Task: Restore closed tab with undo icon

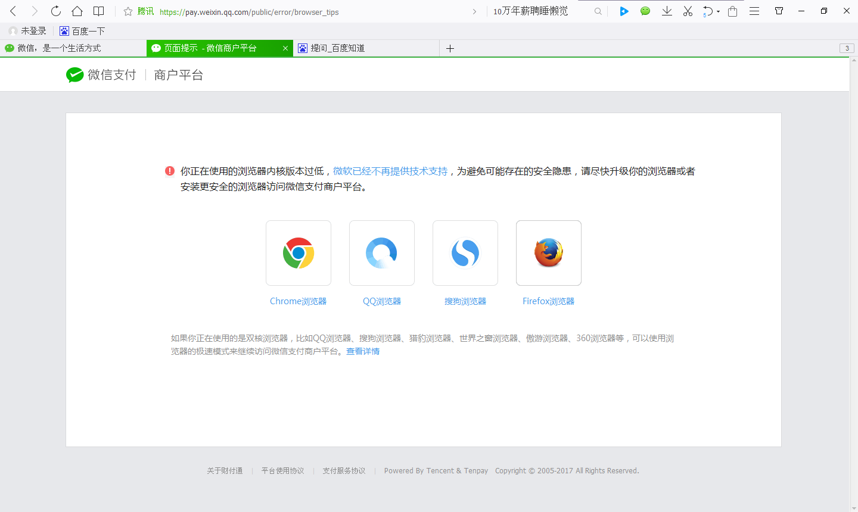Action: click(707, 11)
